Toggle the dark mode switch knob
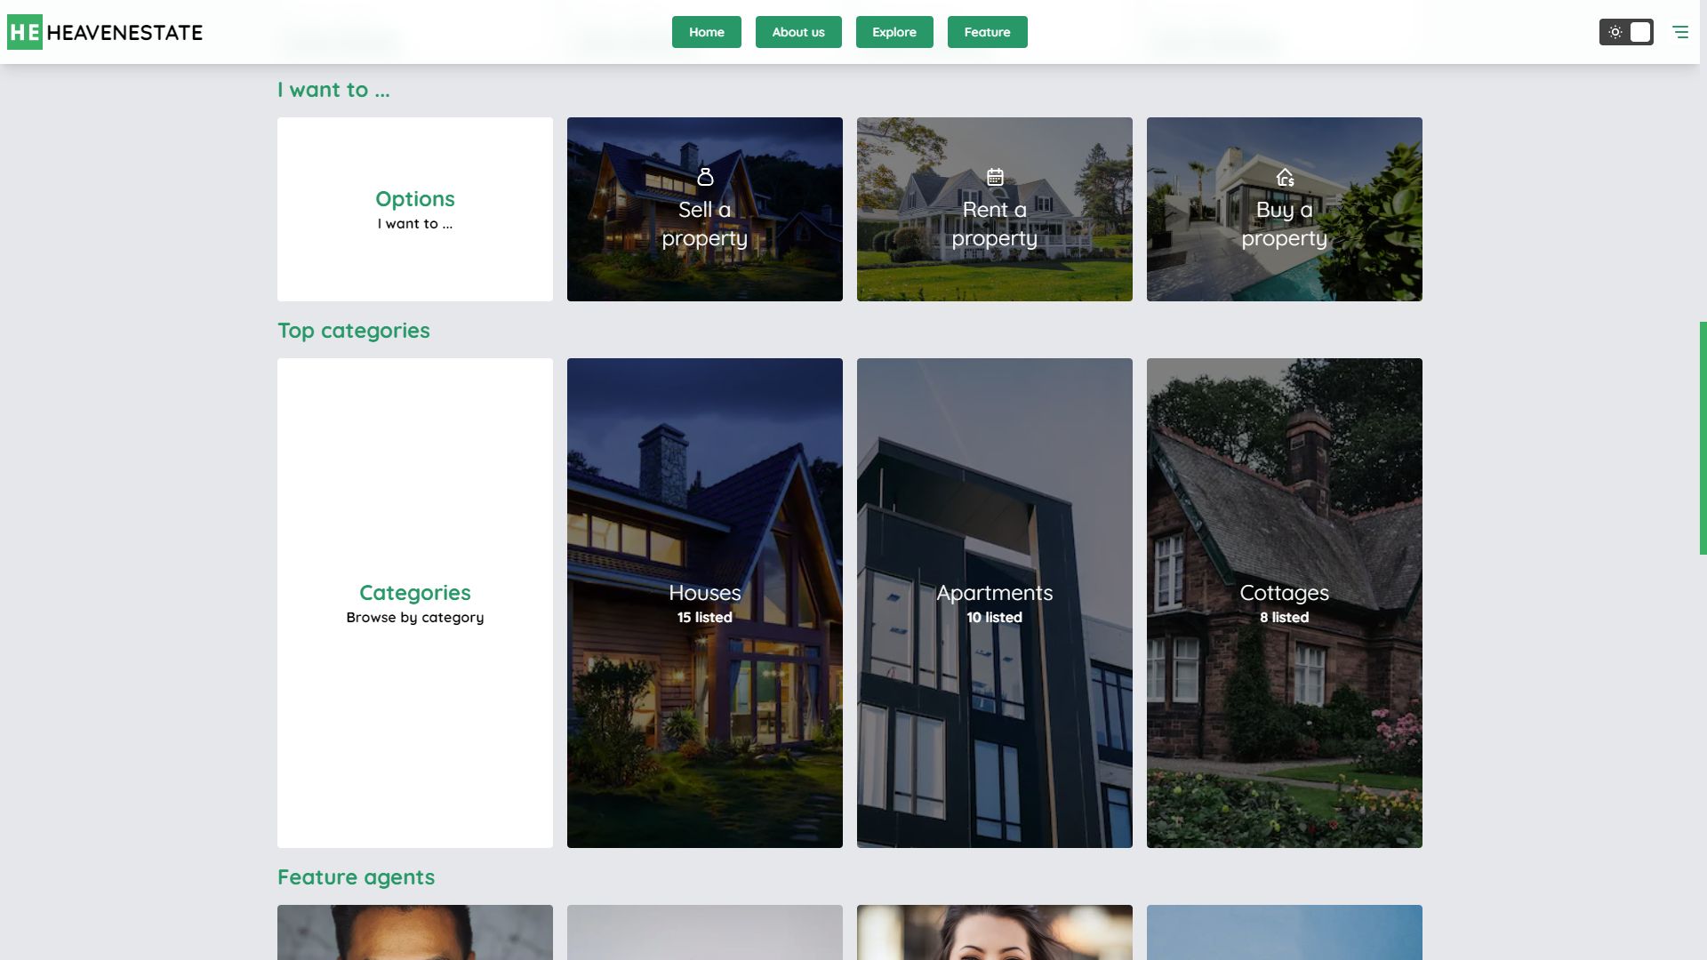Viewport: 1707px width, 960px height. pyautogui.click(x=1640, y=32)
